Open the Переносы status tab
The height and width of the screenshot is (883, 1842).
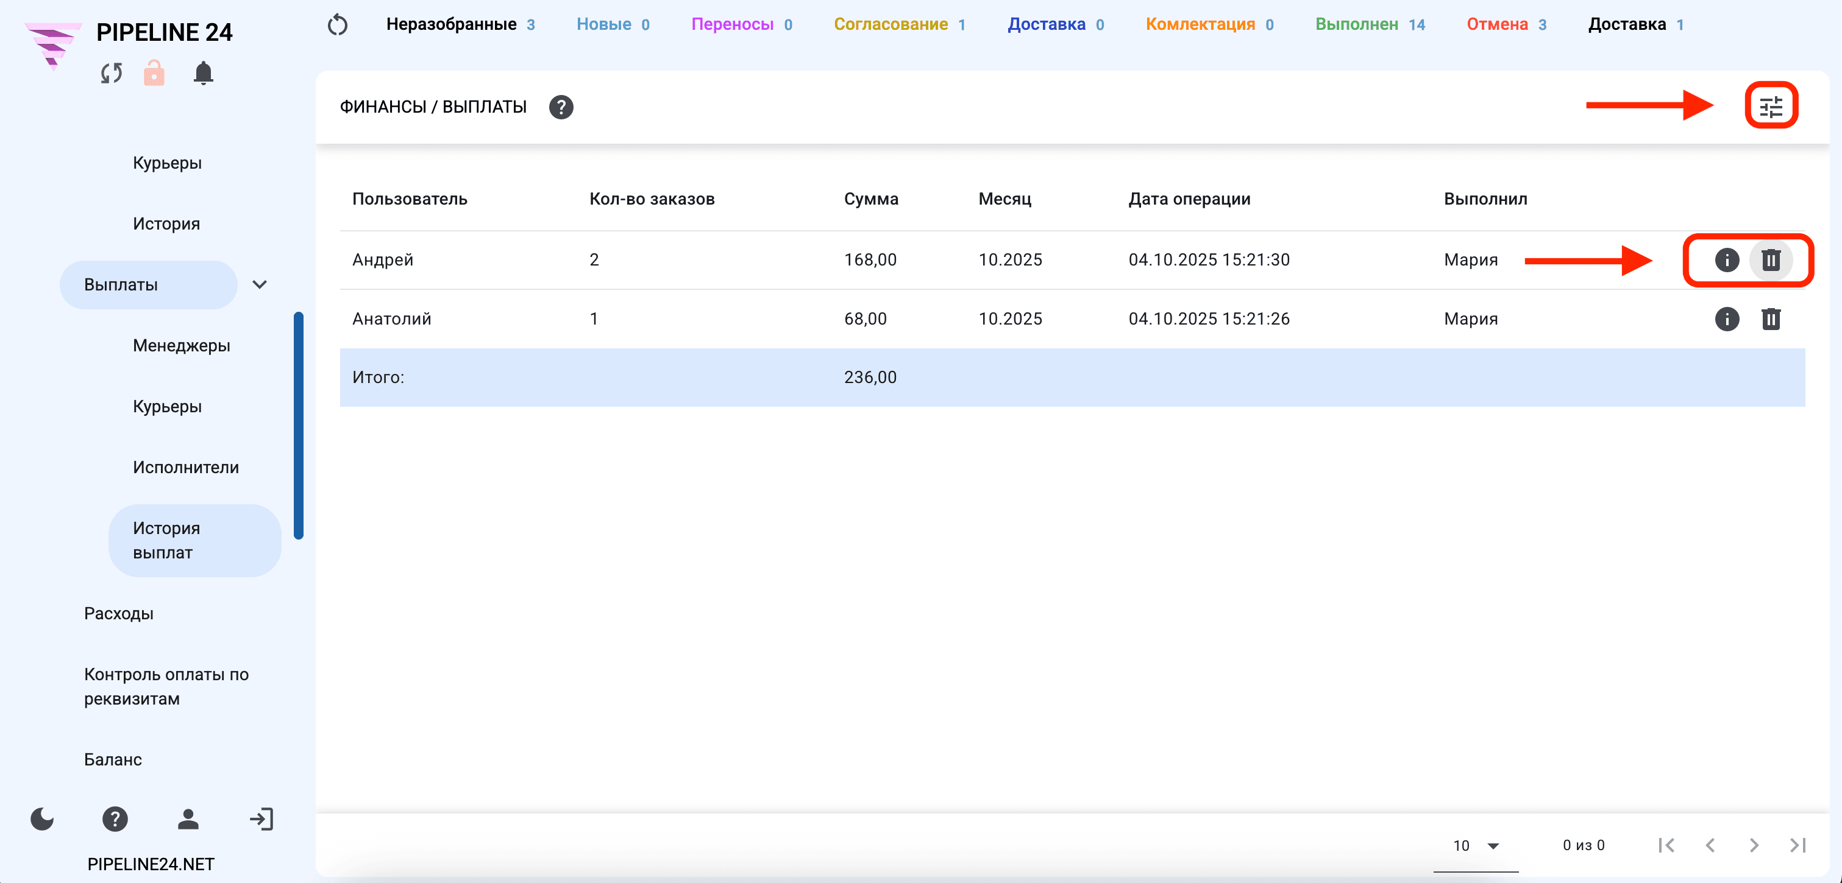point(742,24)
